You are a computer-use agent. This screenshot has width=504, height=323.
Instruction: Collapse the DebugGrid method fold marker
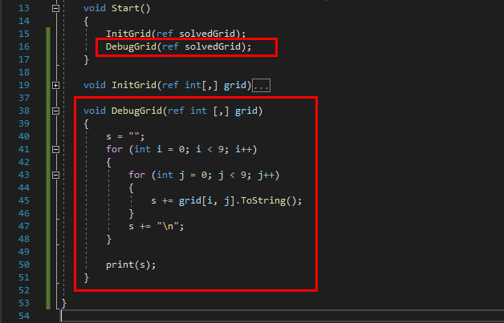click(55, 111)
